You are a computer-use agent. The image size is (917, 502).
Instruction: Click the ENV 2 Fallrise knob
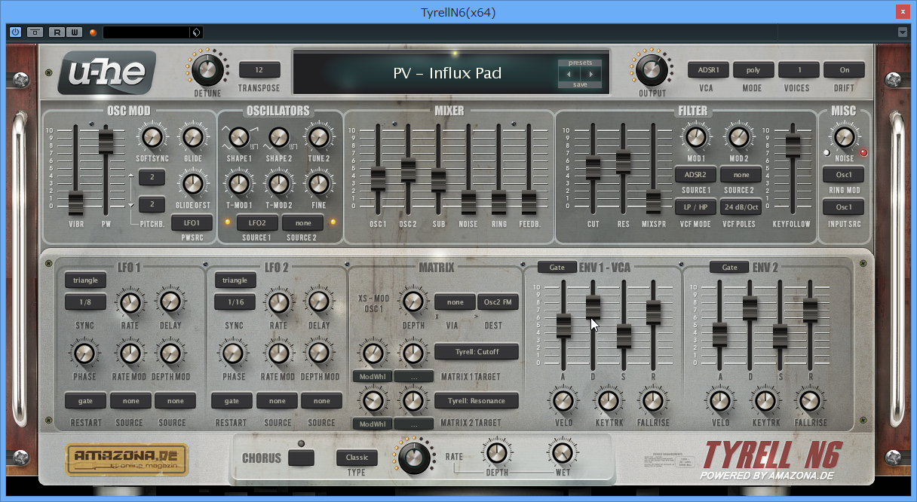(810, 400)
